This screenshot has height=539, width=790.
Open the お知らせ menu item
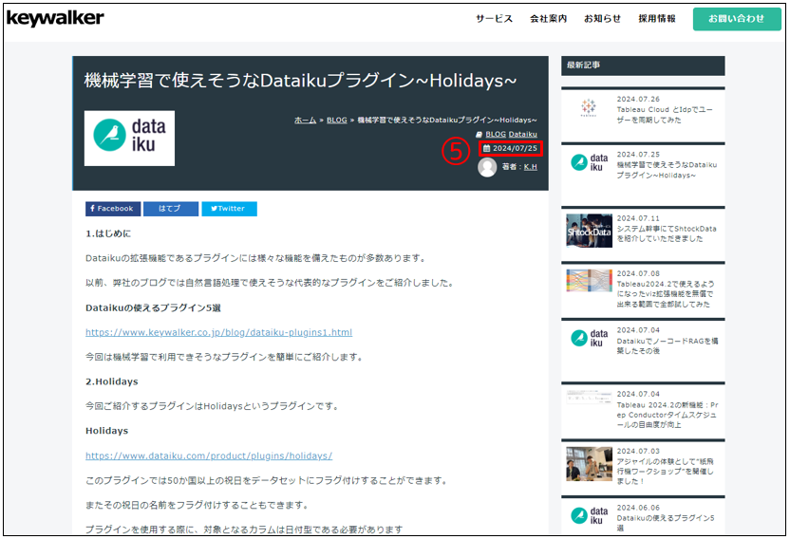tap(602, 19)
